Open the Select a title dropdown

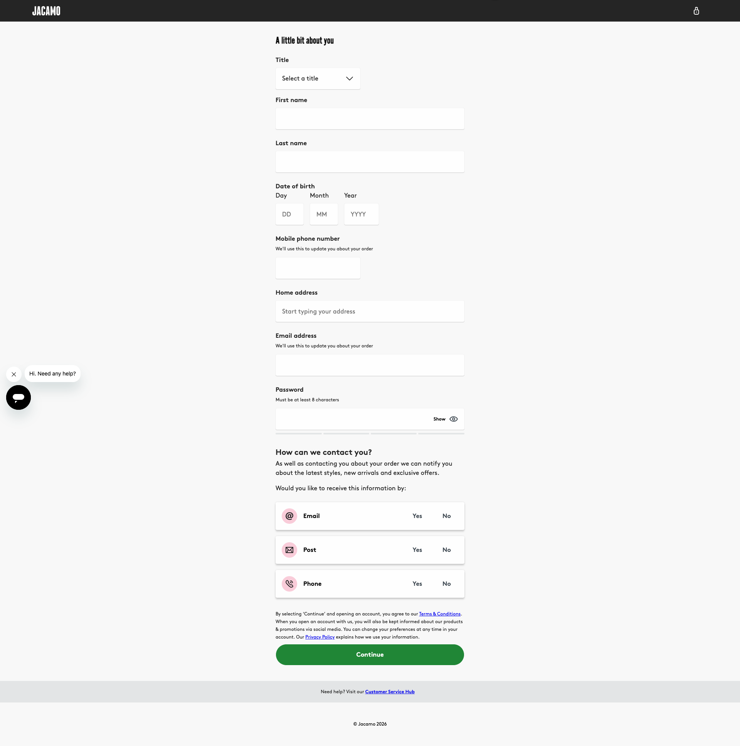pyautogui.click(x=317, y=79)
